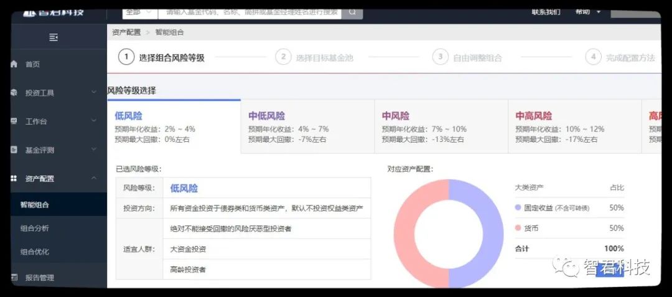Click the 智能组合 breadcrumb
Viewport: 672px width, 297px height.
[170, 32]
